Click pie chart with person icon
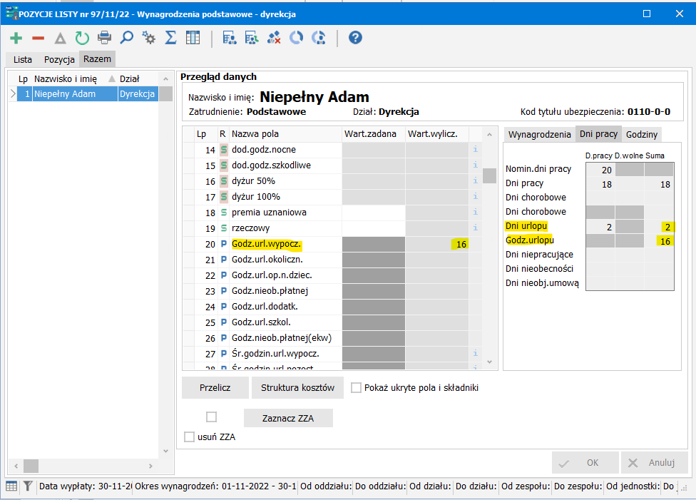The width and height of the screenshot is (696, 500). 318,38
